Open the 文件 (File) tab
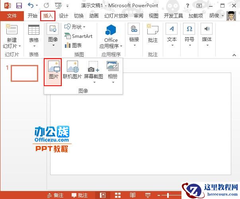 (x=12, y=16)
